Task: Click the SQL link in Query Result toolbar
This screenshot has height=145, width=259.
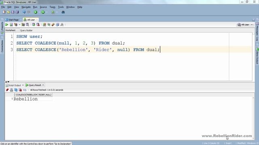Action: coord(25,90)
